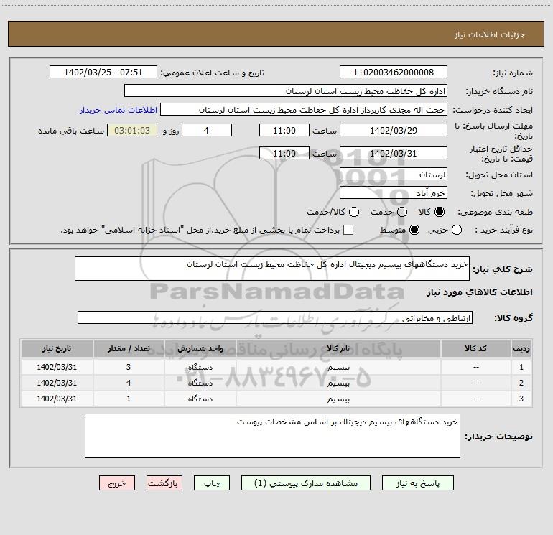Image resolution: width=553 pixels, height=535 pixels.
Task: Click the توضیحات خریدار text area
Action: 272,436
